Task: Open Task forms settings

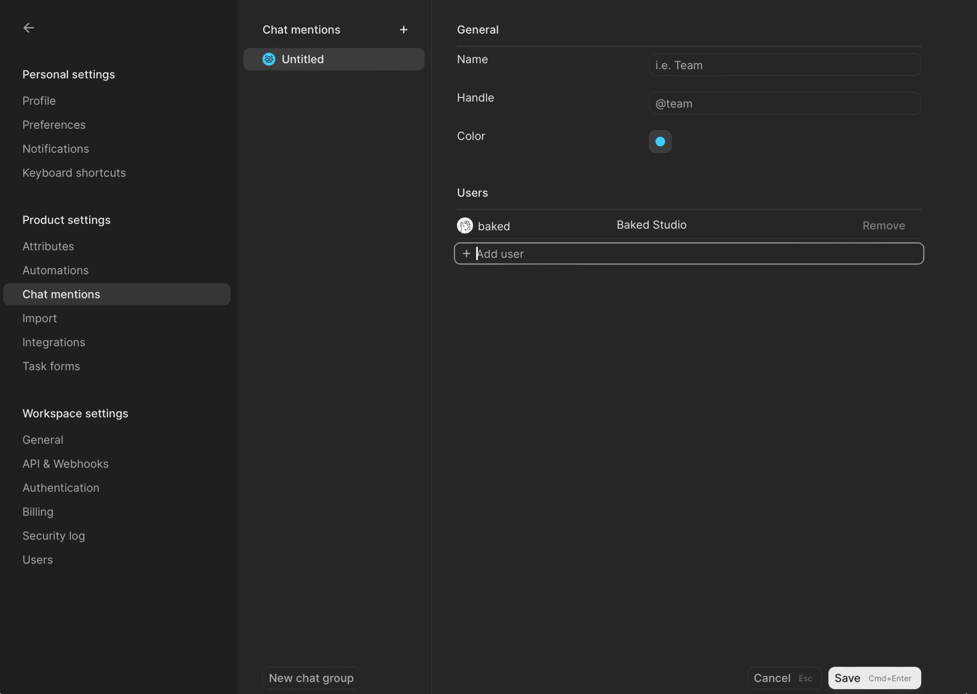Action: coord(51,366)
